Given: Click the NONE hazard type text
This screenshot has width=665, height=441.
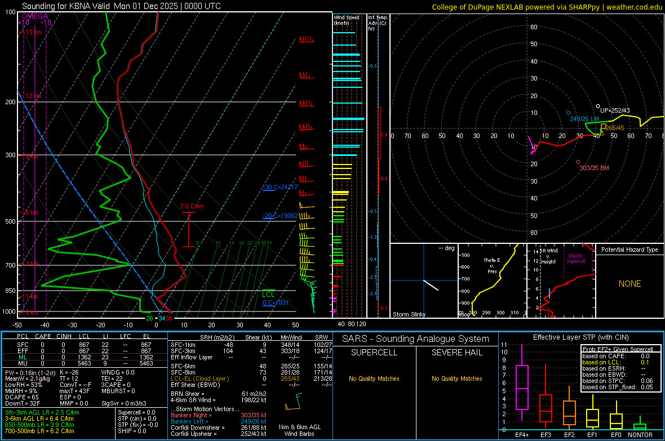Looking at the screenshot, I should 629,284.
